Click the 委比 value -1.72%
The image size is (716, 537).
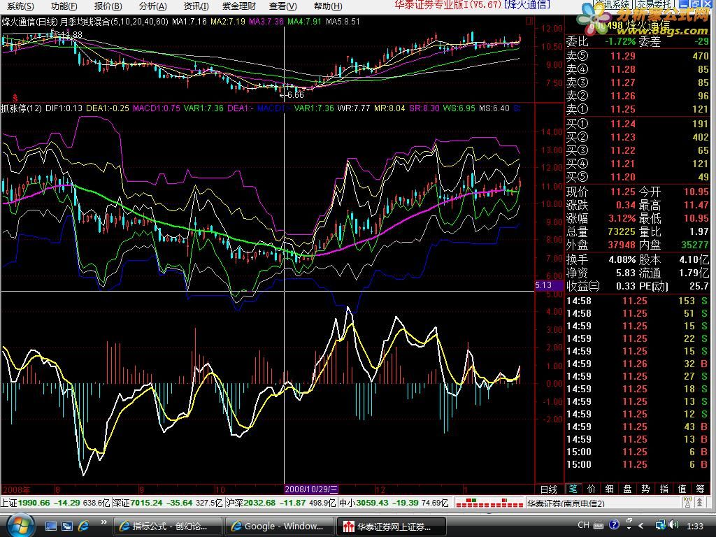click(620, 41)
